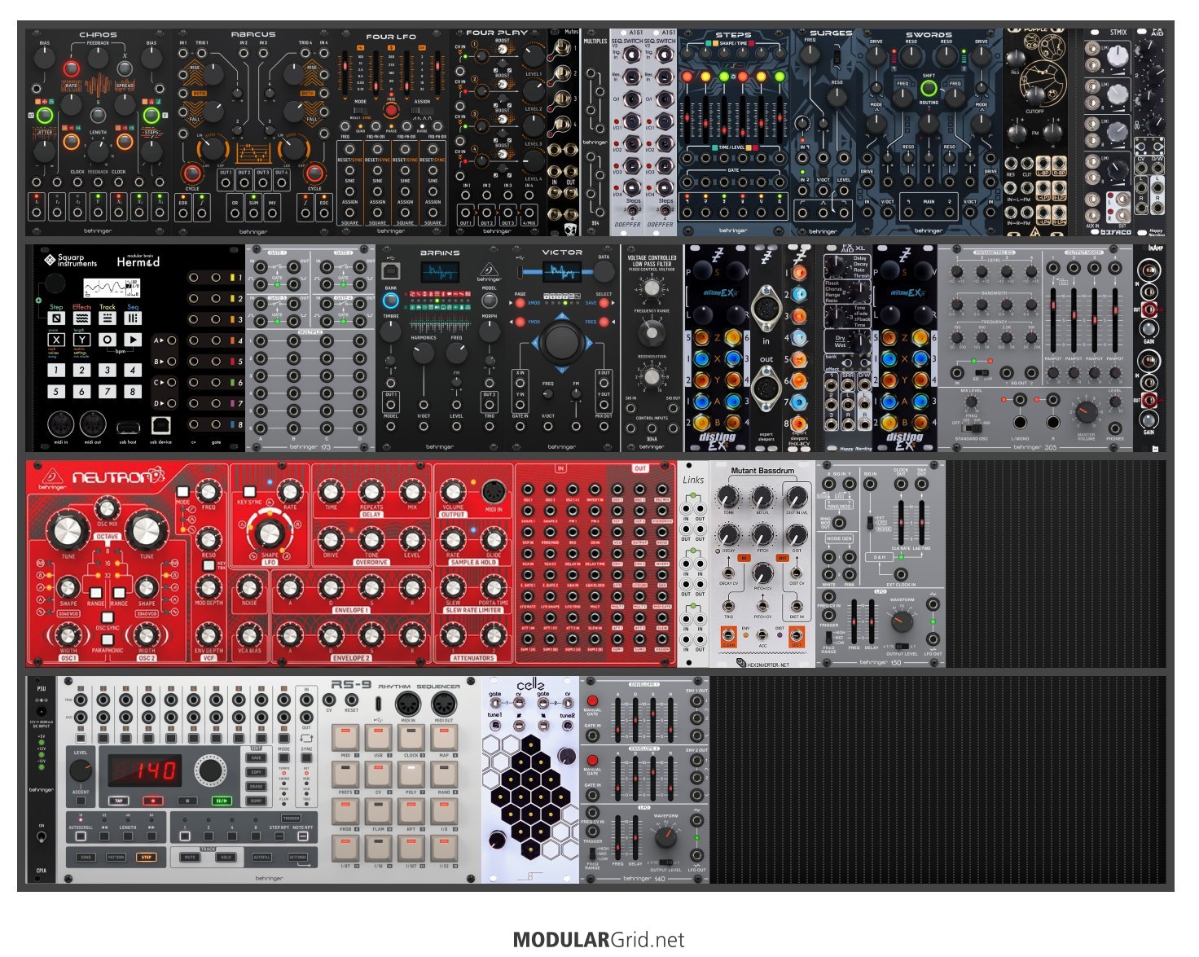The width and height of the screenshot is (1199, 957).
Task: Open SETTINGS on the RS-9
Action: click(x=298, y=857)
